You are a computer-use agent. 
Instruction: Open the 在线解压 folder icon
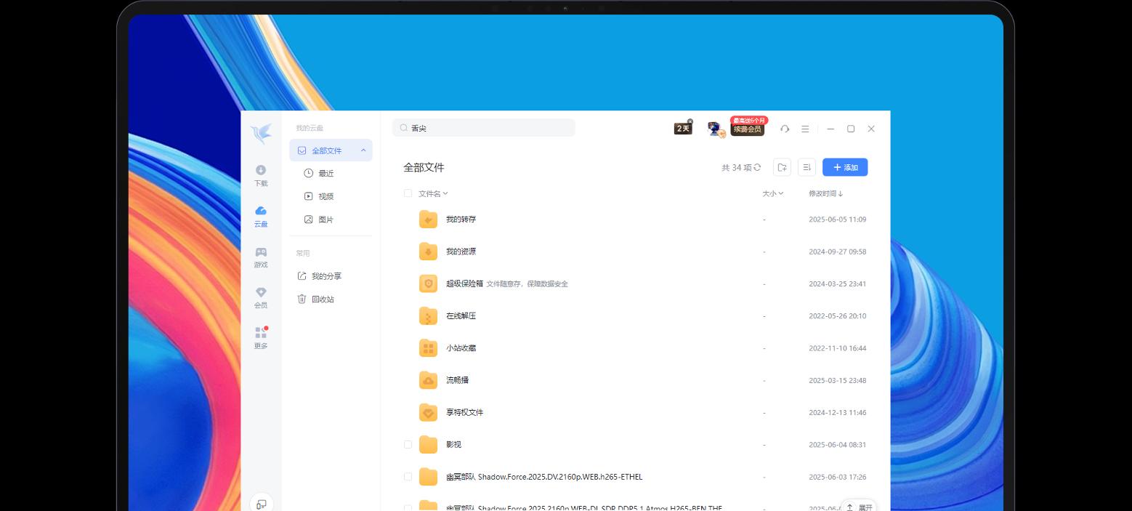(428, 316)
